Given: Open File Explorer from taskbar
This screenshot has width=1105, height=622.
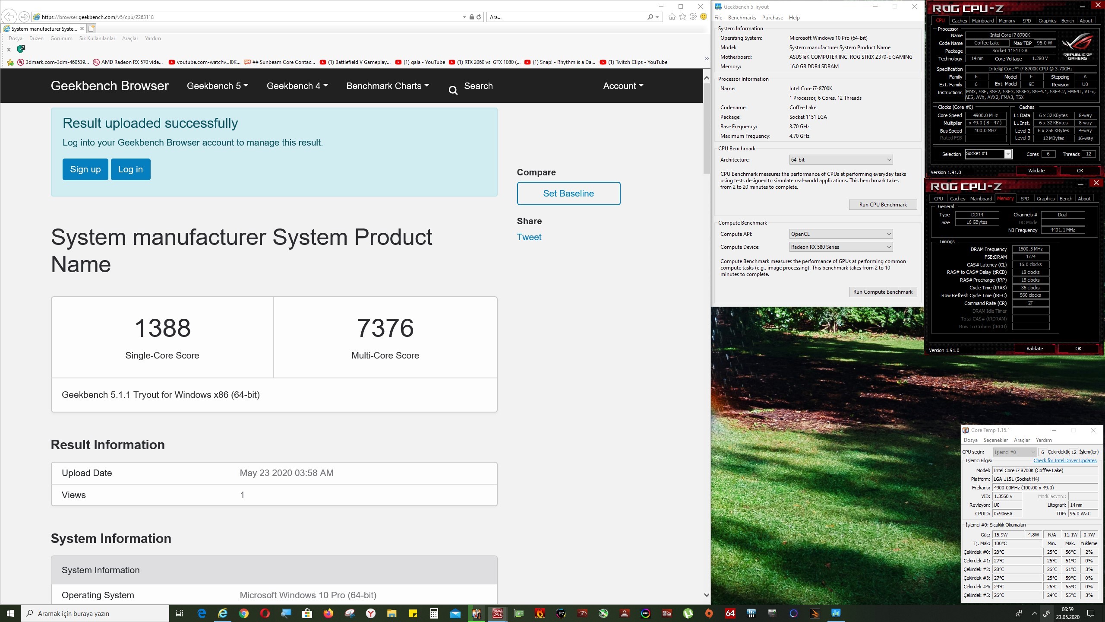Looking at the screenshot, I should pyautogui.click(x=391, y=613).
